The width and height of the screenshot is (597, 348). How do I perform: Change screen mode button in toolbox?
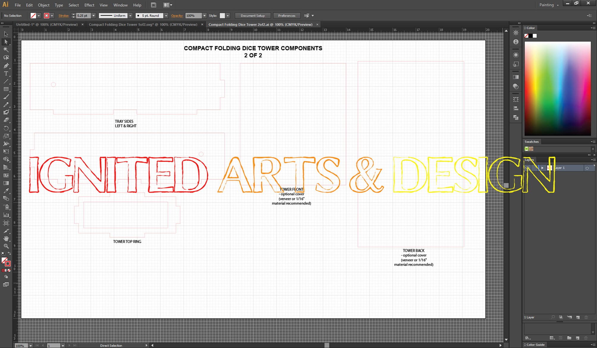click(x=6, y=285)
